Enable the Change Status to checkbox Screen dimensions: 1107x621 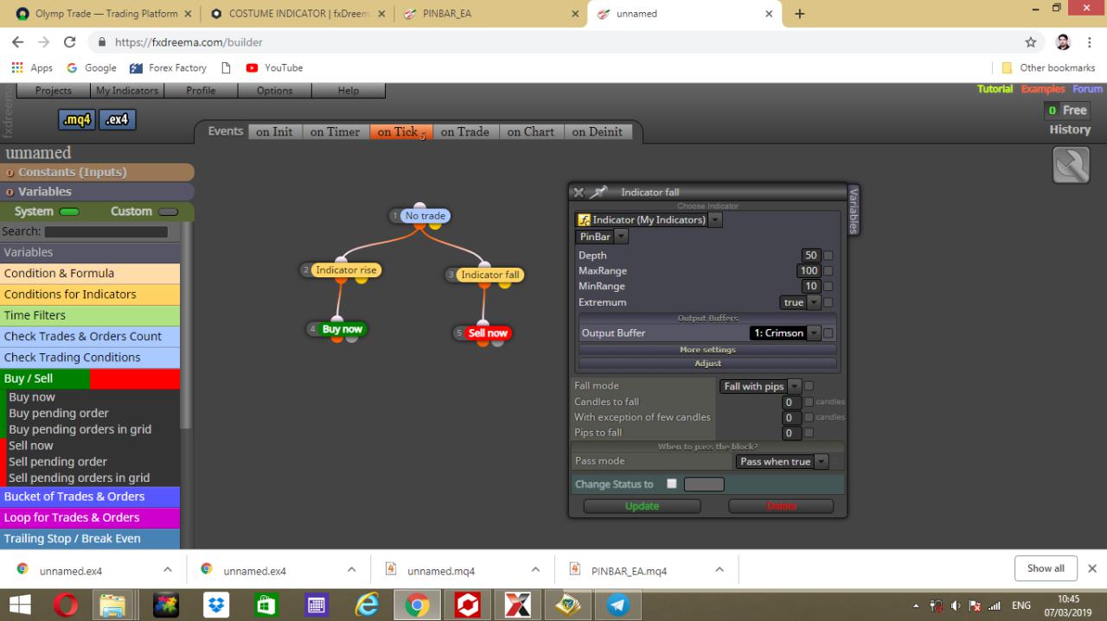tap(671, 484)
